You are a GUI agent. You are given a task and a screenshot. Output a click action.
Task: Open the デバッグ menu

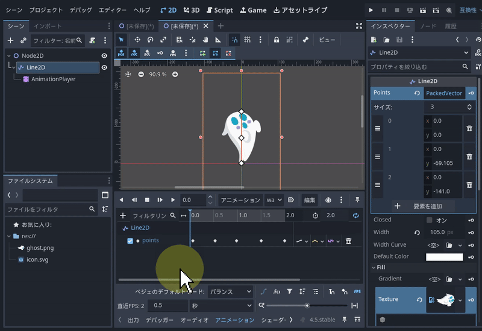click(81, 10)
